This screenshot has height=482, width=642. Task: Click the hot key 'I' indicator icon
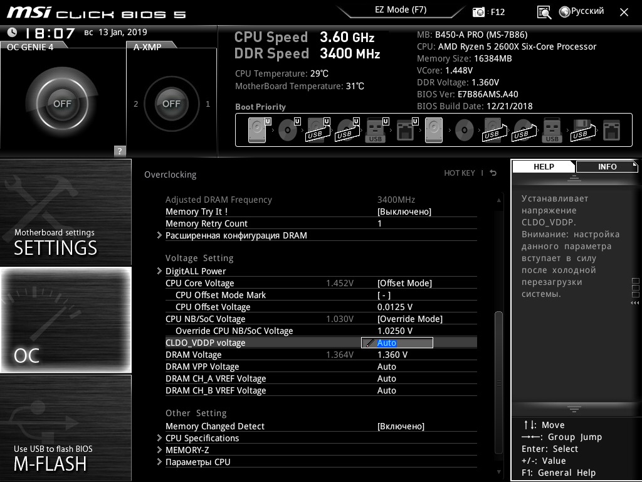coord(482,173)
